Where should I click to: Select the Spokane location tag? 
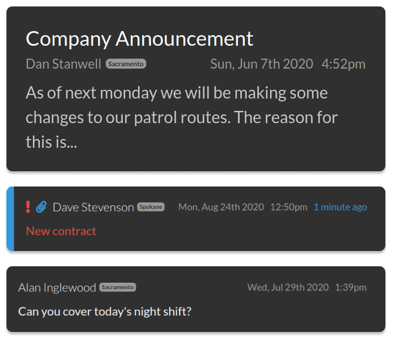[151, 207]
